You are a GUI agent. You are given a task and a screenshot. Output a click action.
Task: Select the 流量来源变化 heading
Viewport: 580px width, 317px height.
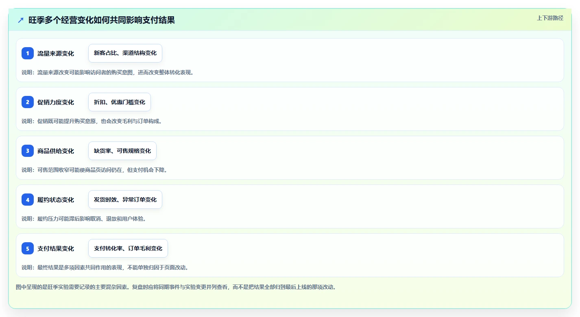(x=56, y=53)
